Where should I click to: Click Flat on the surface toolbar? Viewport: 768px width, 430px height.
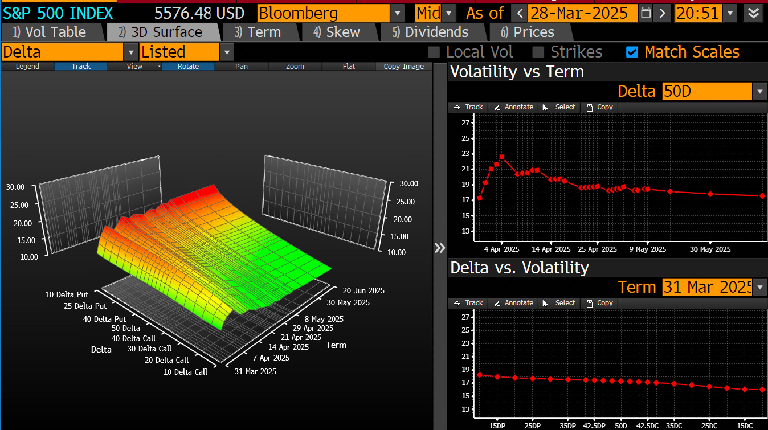coord(349,66)
